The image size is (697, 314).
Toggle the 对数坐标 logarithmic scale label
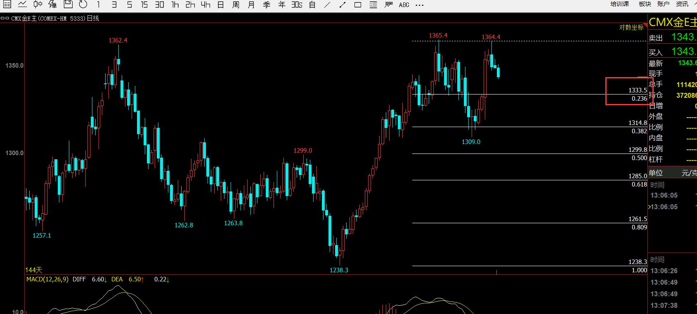point(631,27)
